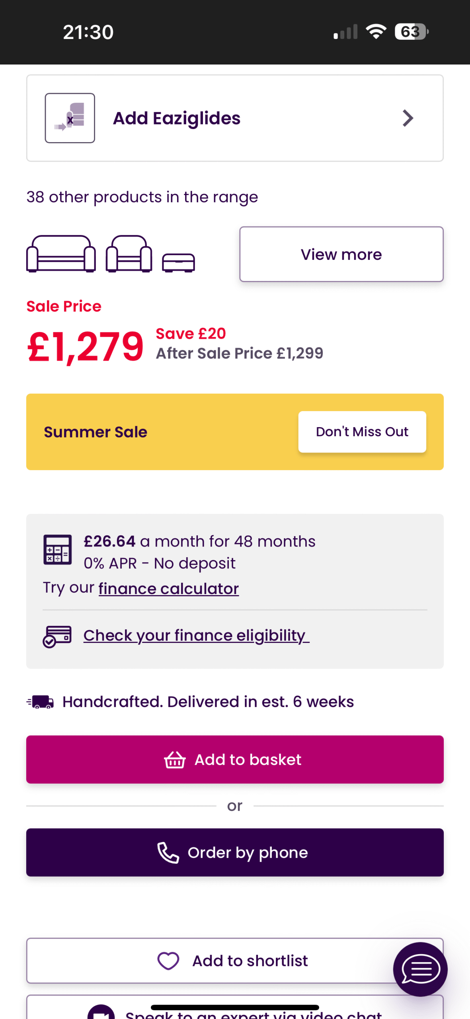Open the finance calculator link

pyautogui.click(x=169, y=588)
